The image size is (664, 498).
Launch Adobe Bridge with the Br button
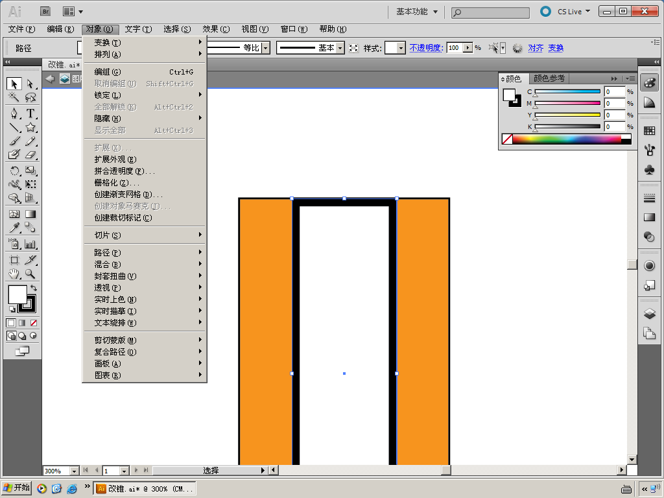point(45,12)
